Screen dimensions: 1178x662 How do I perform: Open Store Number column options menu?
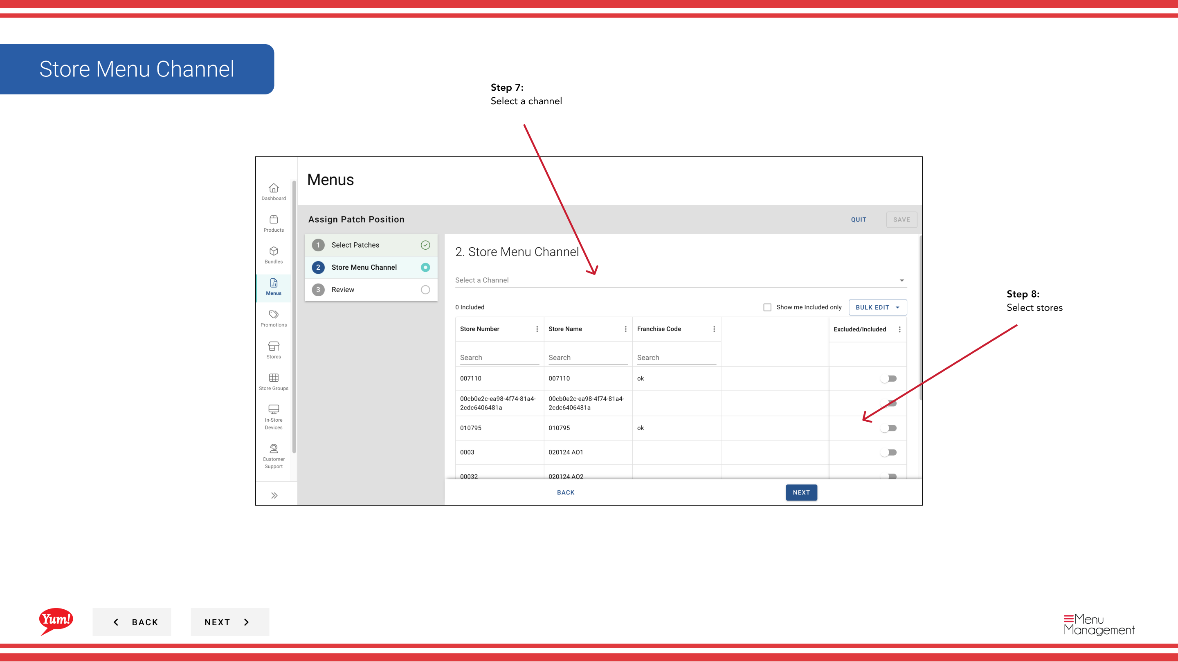coord(537,329)
